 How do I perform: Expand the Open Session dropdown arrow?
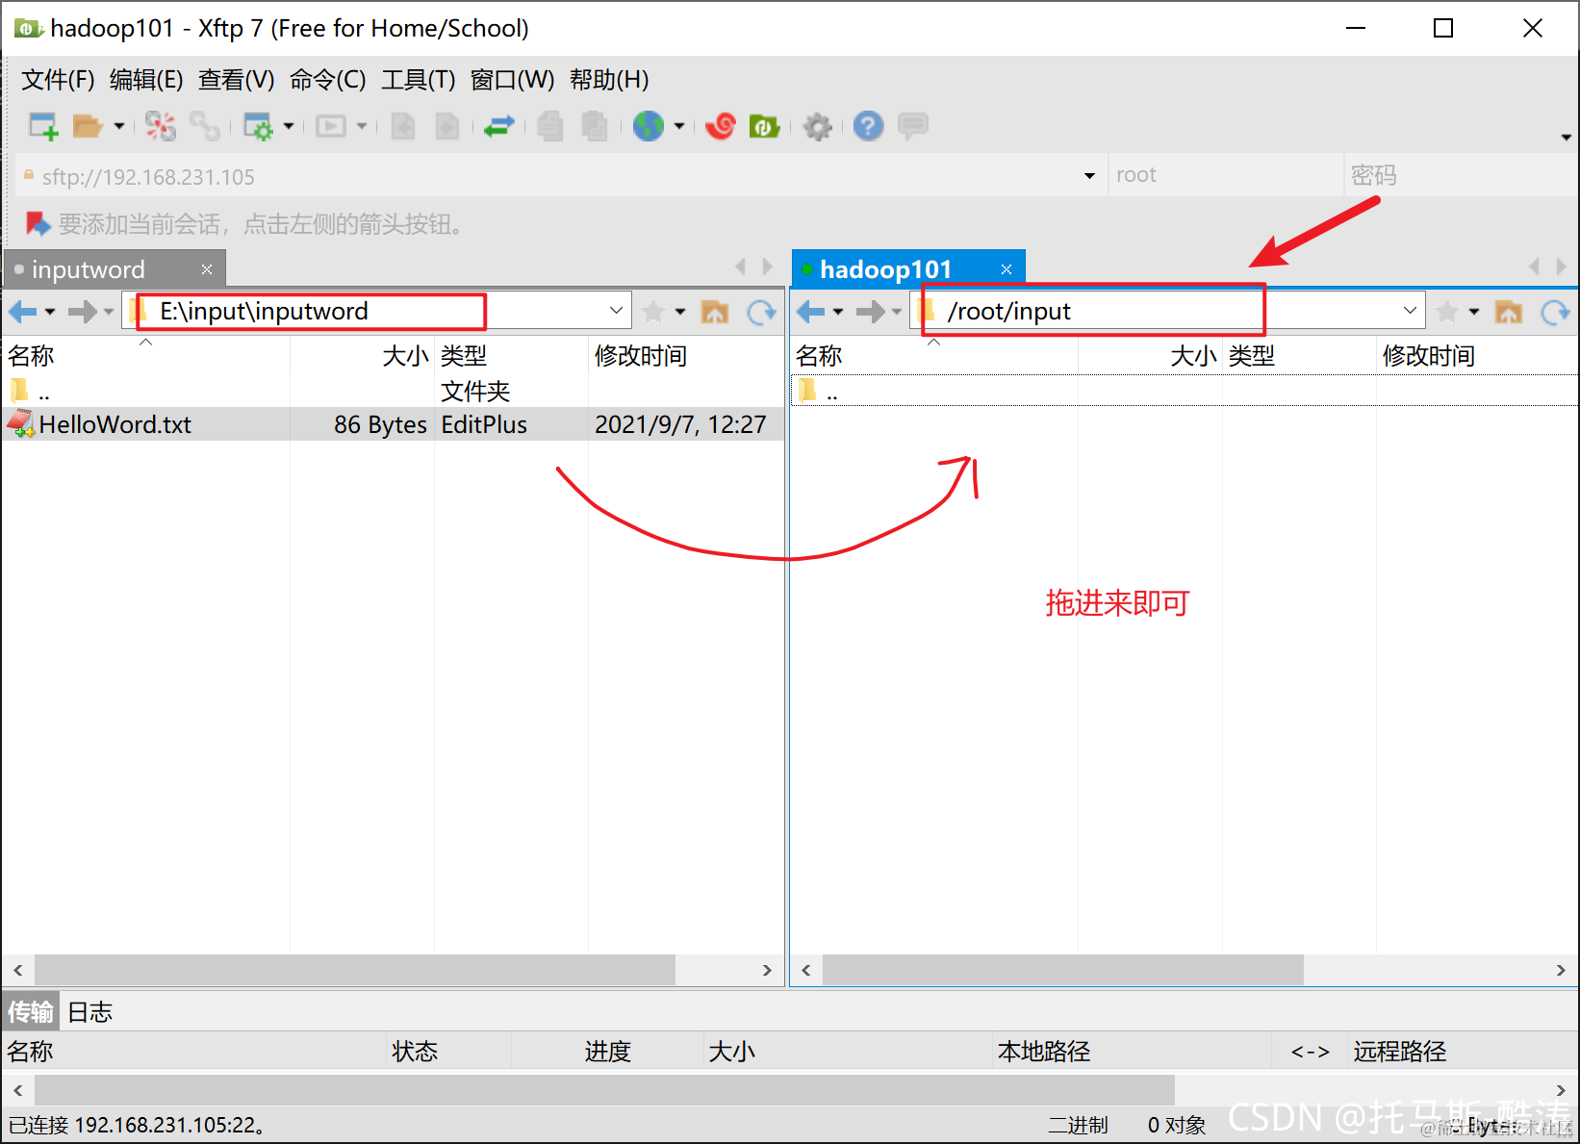[119, 126]
